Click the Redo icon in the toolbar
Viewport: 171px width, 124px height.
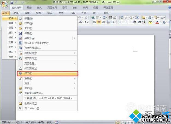click(86, 17)
